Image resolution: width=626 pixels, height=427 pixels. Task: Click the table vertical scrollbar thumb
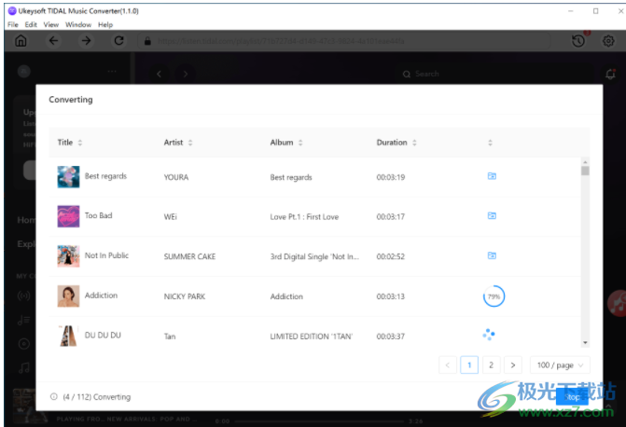click(x=585, y=171)
